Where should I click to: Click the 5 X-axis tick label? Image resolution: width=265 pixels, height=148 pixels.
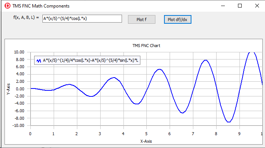point(146,134)
